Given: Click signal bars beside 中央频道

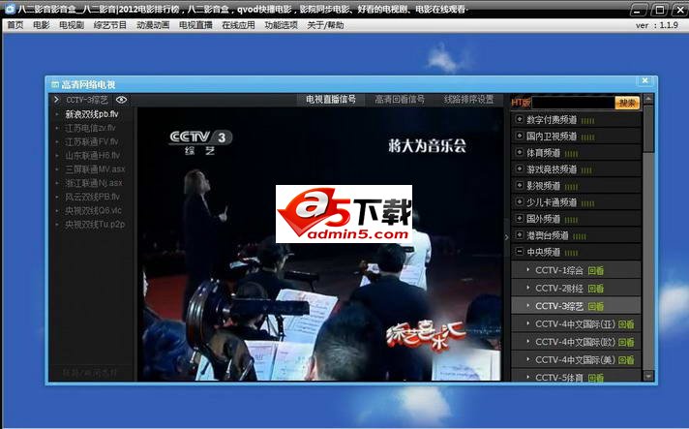Looking at the screenshot, I should [571, 253].
